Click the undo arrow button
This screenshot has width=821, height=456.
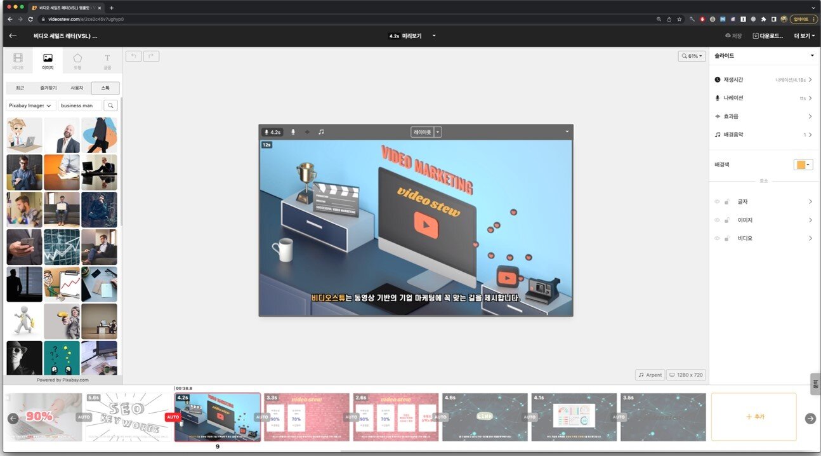point(134,56)
